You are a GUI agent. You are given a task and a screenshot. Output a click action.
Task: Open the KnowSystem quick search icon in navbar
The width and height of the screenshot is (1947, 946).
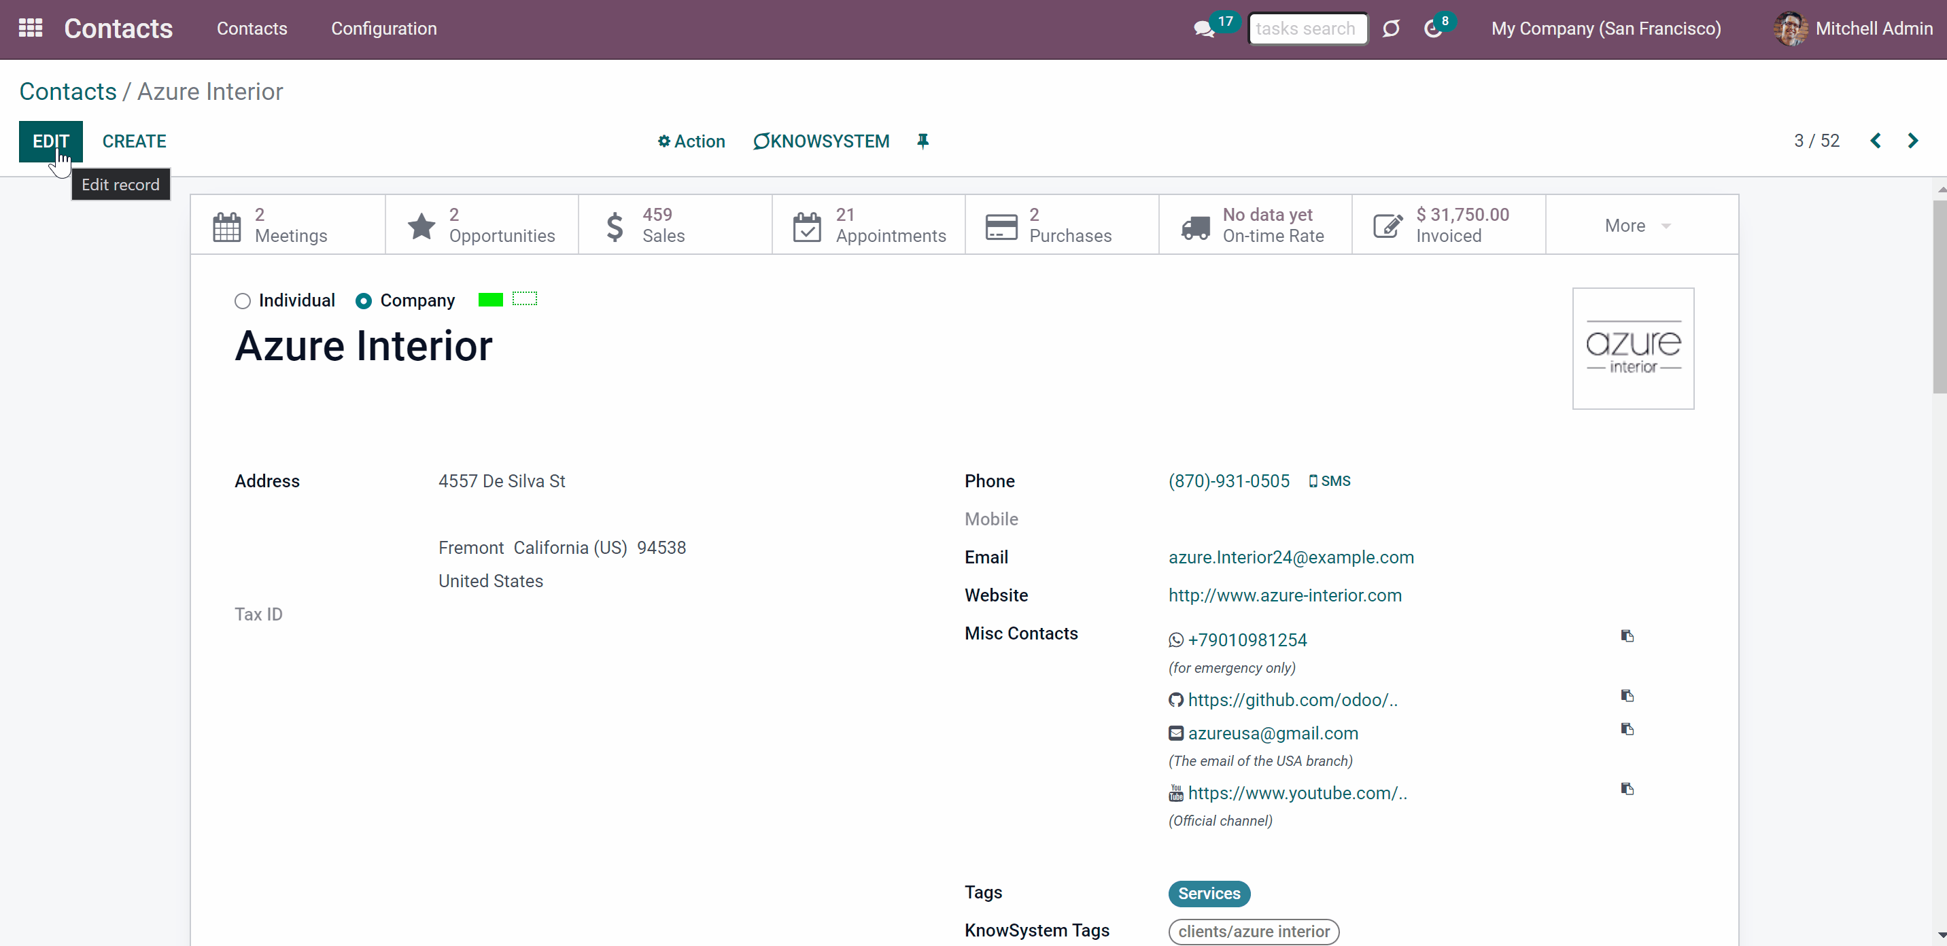pyautogui.click(x=1391, y=29)
